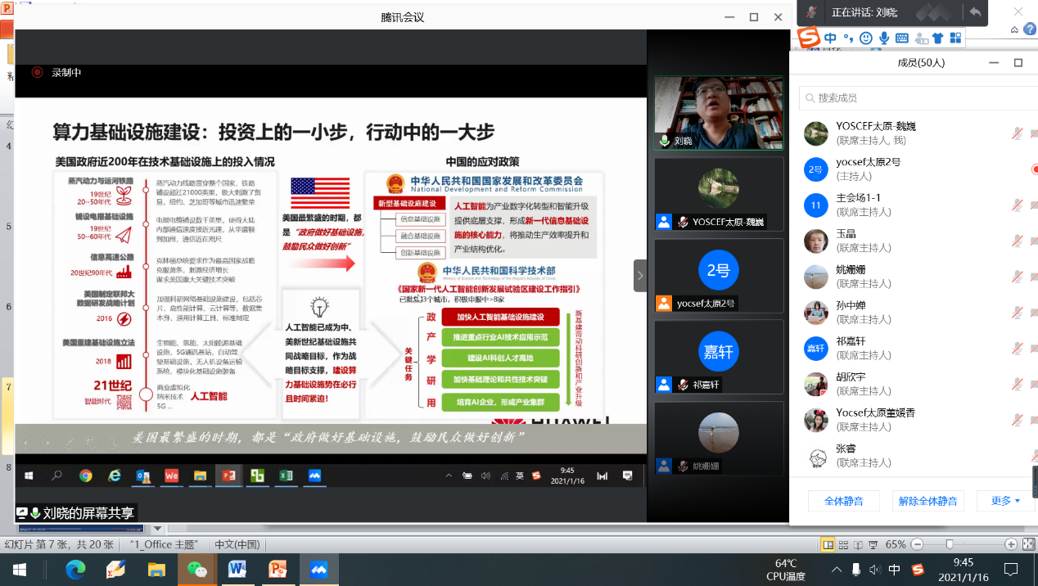
Task: Switch to PowerPoint in host taskbar
Action: pos(278,569)
